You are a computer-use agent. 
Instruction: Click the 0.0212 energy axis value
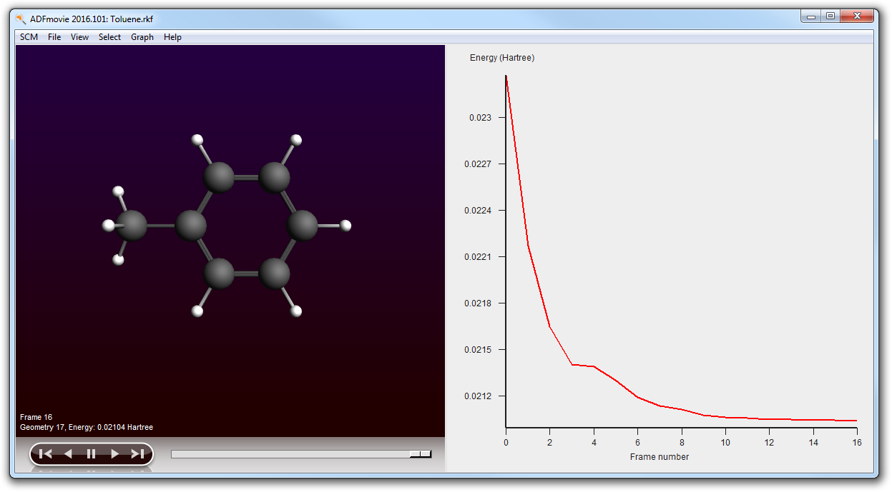click(478, 396)
